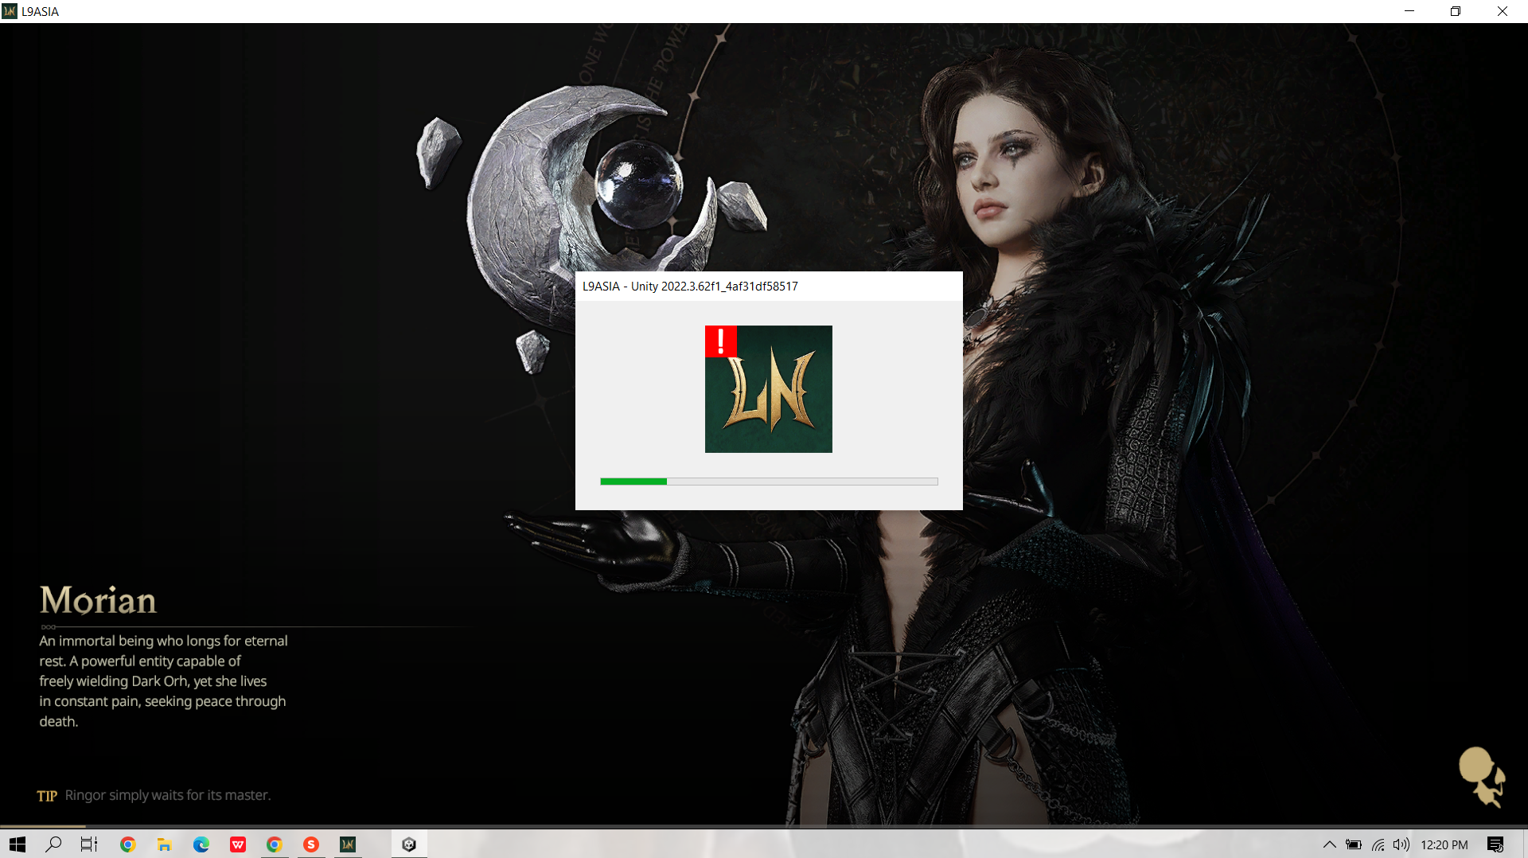
Task: Check the battery status icon
Action: pos(1354,844)
